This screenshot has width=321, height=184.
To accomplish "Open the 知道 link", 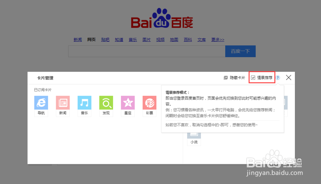I will click(119, 39).
